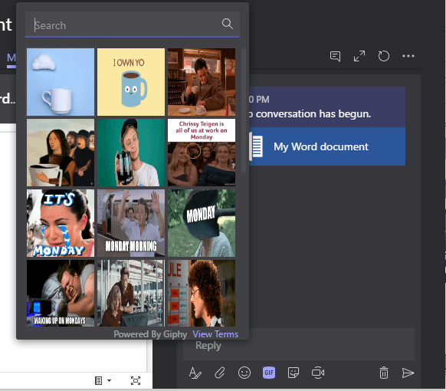Select WAKING UP ON MONDAYS GIF
Screen dimensions: 446x391
(61, 293)
